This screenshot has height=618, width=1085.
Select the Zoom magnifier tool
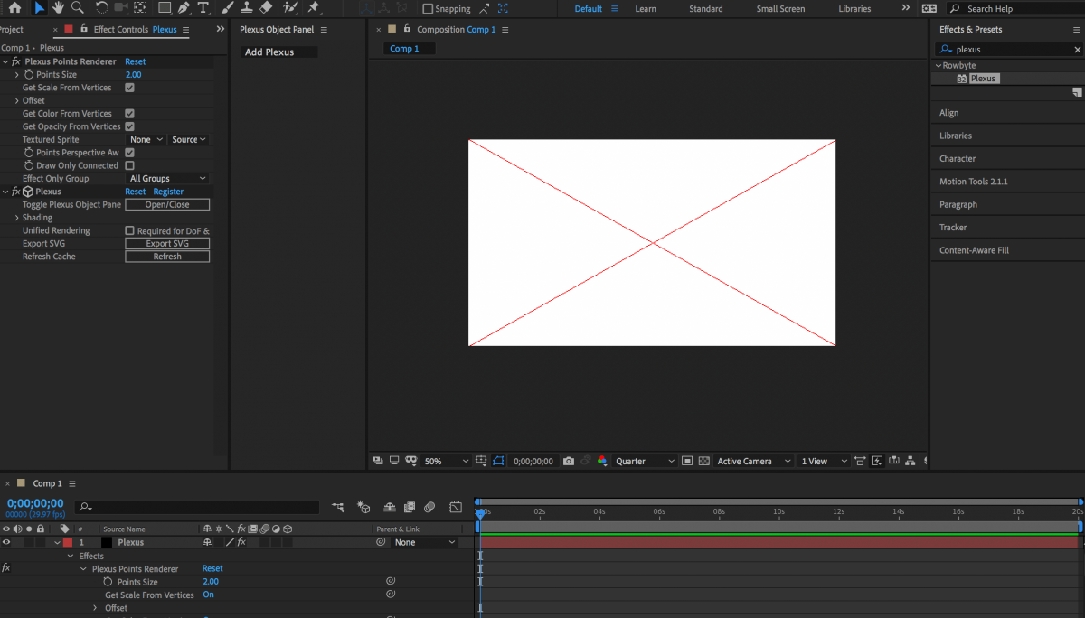(78, 8)
